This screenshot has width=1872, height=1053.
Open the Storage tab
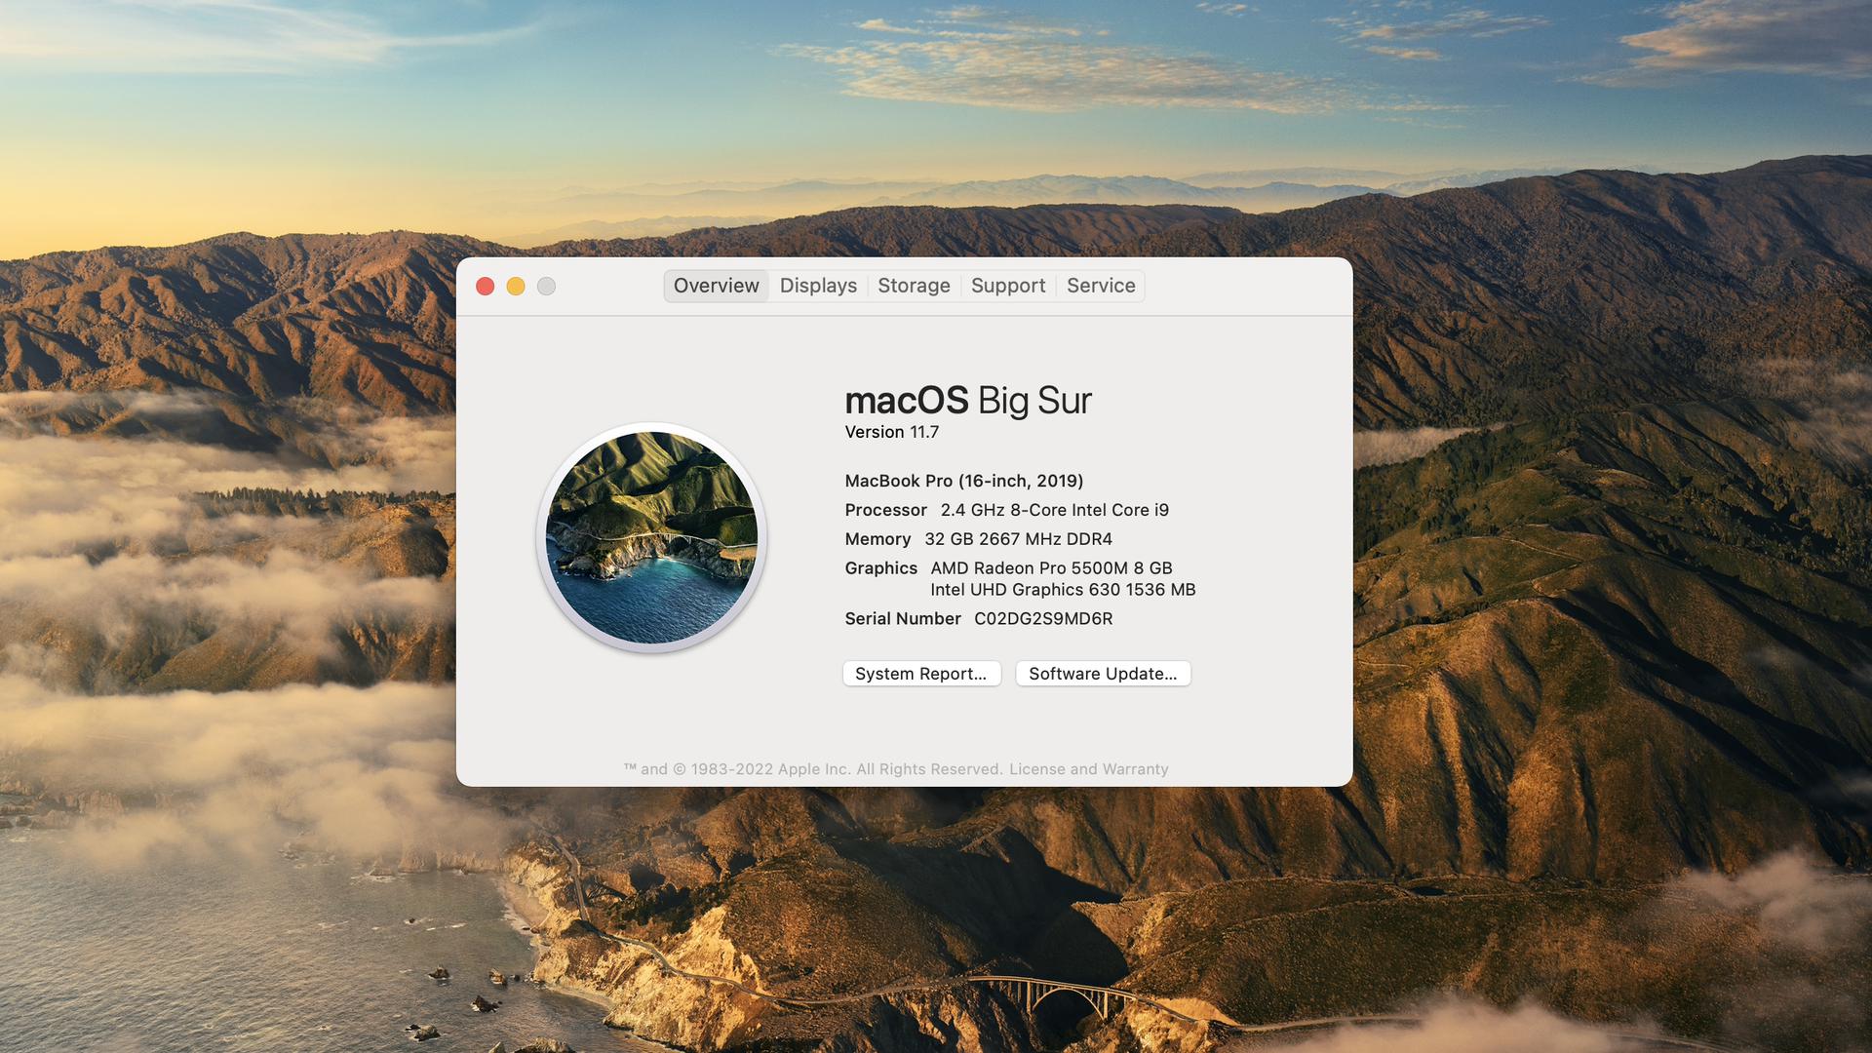[x=914, y=286]
